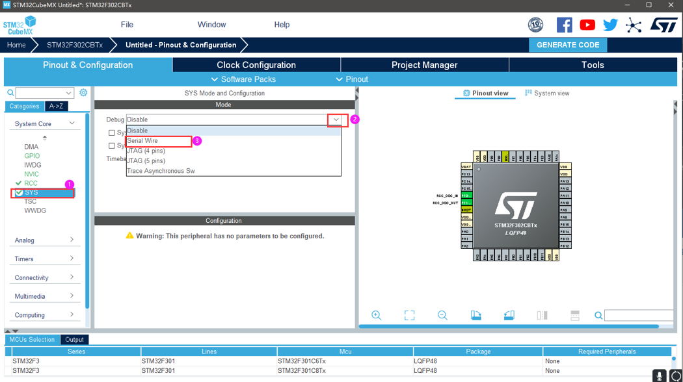
Task: Open the Twitter bird icon
Action: pos(610,25)
